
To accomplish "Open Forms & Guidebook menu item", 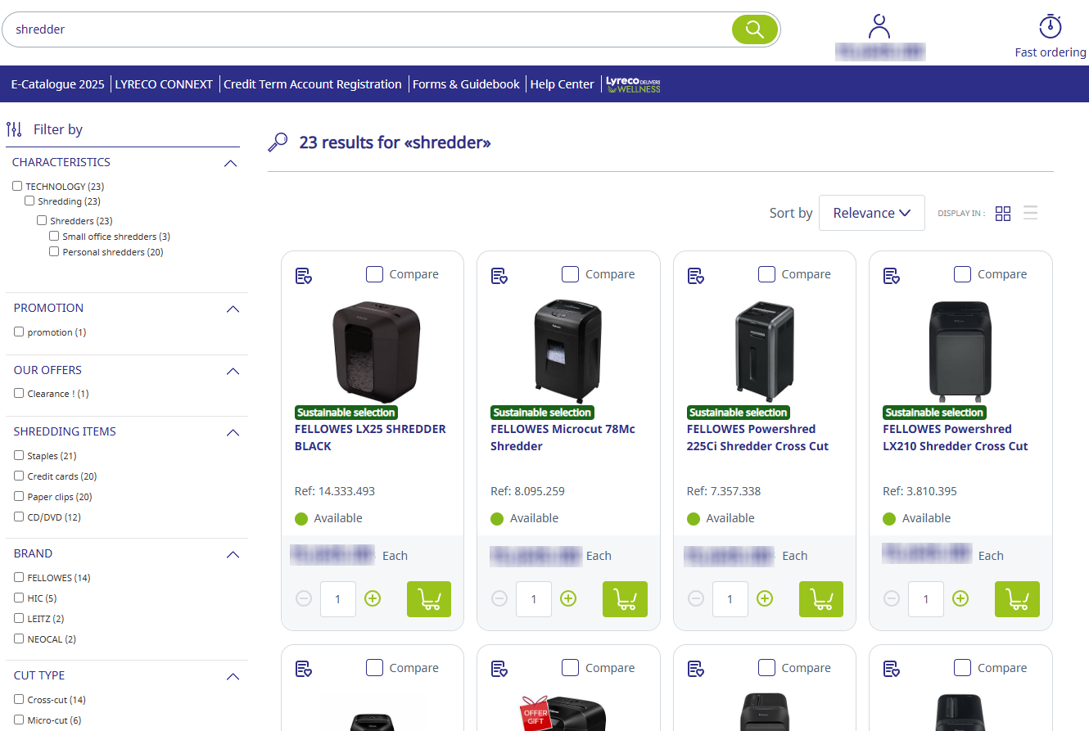I will click(466, 84).
